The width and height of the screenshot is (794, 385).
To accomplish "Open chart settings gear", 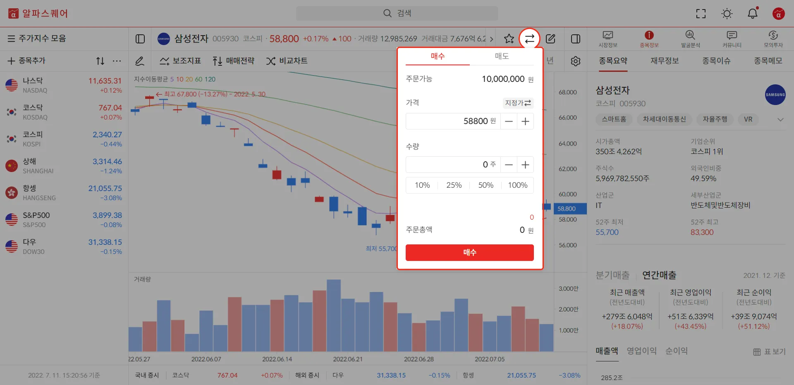I will (x=576, y=61).
